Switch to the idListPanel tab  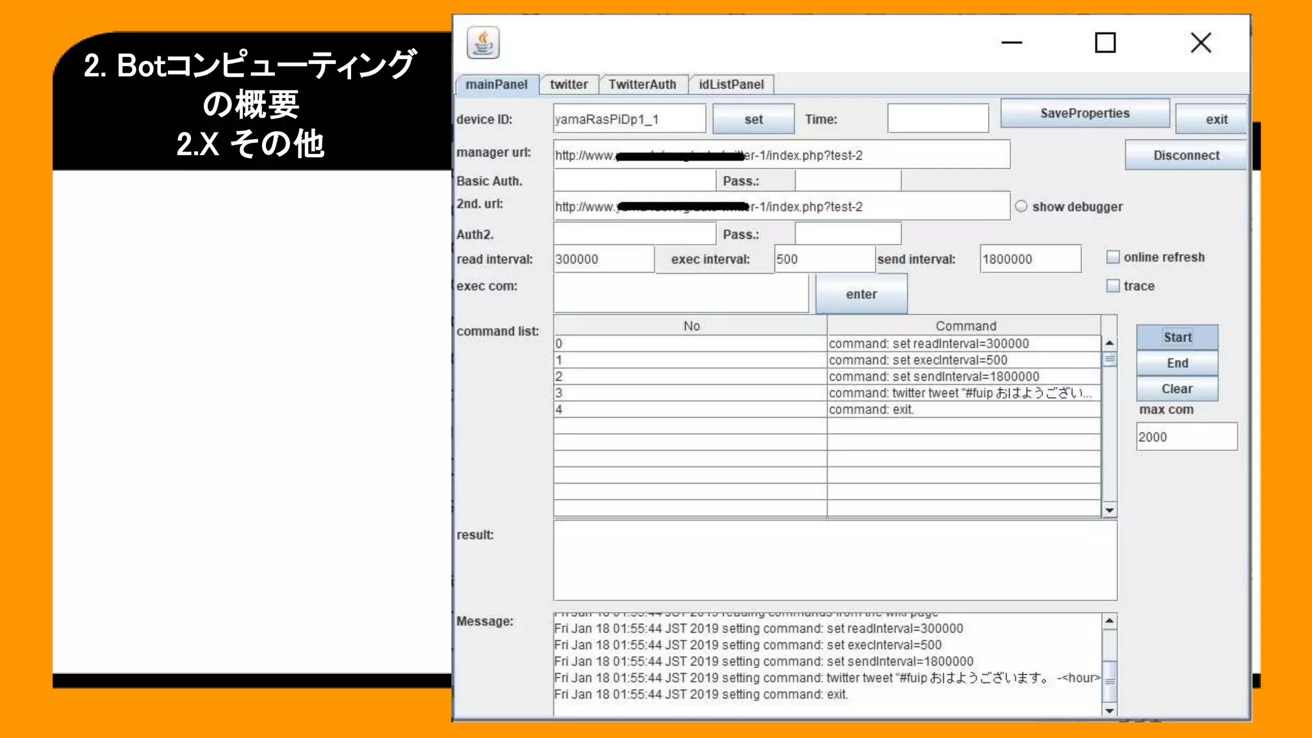(731, 85)
